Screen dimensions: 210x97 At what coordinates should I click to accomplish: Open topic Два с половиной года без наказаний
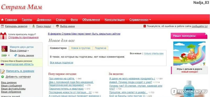tap(71, 83)
